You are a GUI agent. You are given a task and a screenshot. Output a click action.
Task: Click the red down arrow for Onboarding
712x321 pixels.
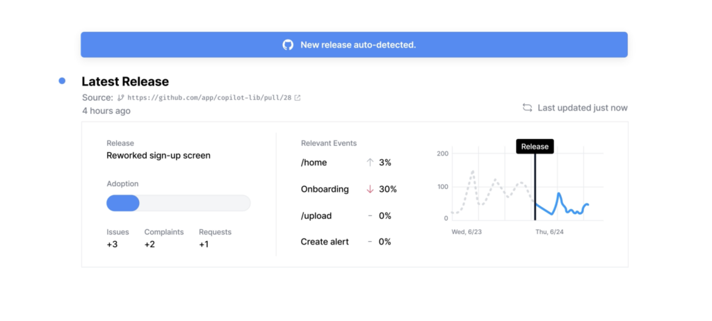click(x=370, y=189)
